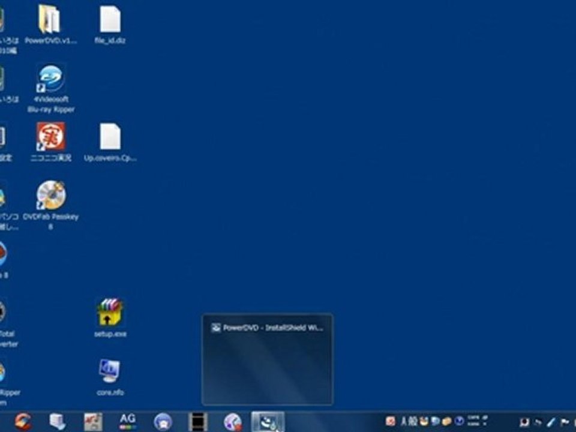Click the red swirl C taskbar icon
The image size is (576, 432).
tap(23, 421)
